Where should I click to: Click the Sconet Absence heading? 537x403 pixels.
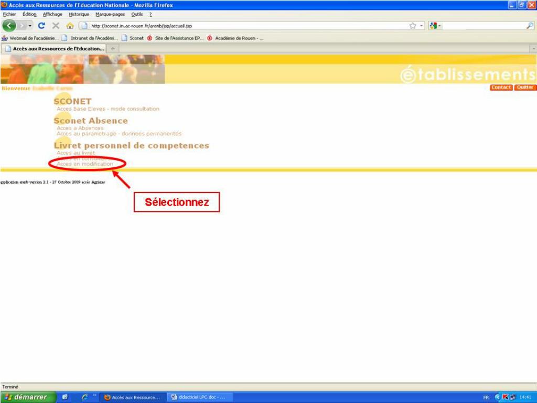pyautogui.click(x=91, y=121)
